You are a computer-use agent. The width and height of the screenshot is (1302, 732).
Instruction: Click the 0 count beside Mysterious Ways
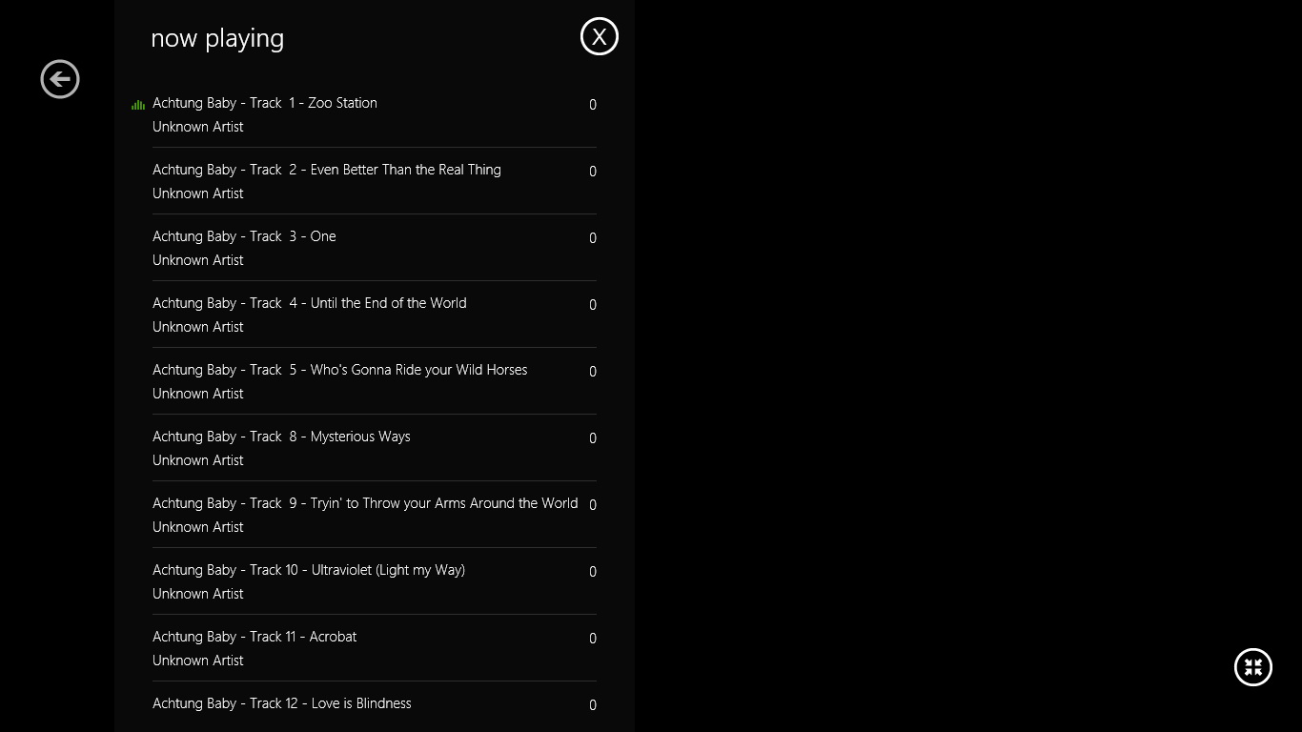point(593,438)
